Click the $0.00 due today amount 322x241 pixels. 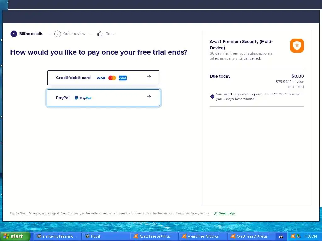(297, 76)
